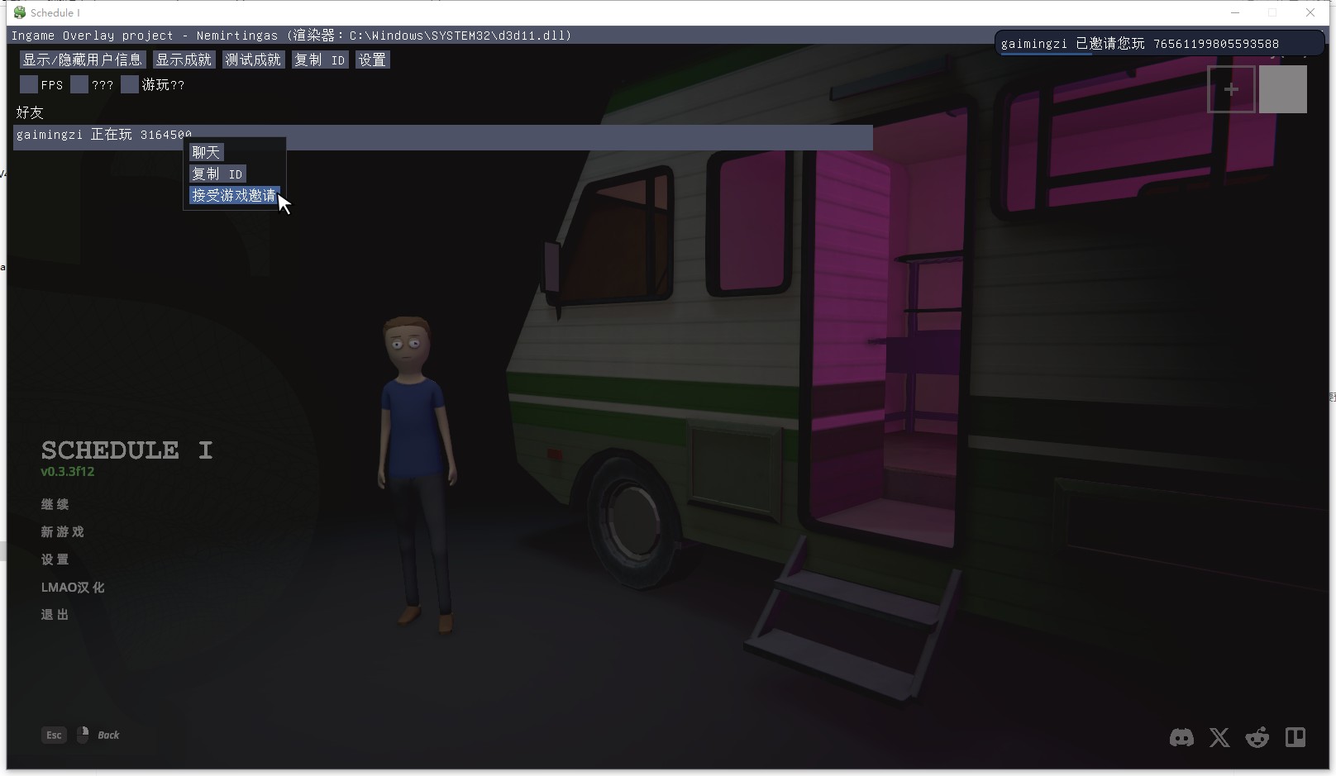Select 复制 ID in context menu

217,174
